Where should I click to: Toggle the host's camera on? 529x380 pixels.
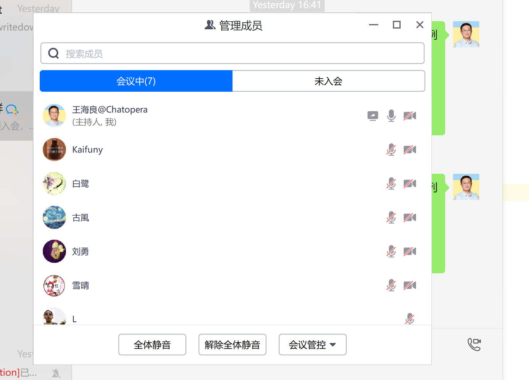click(x=409, y=116)
